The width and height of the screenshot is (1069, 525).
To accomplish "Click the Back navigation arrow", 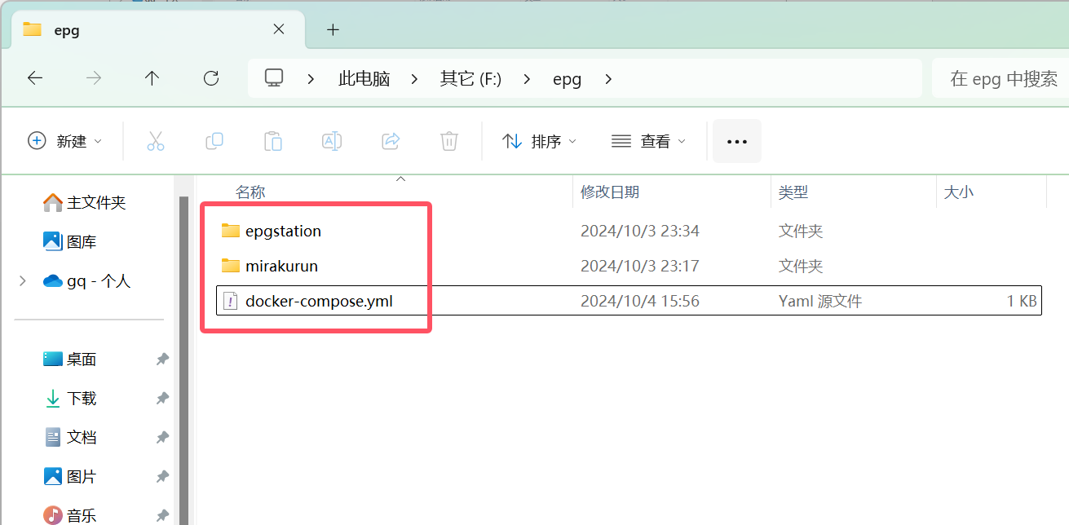I will [x=35, y=78].
